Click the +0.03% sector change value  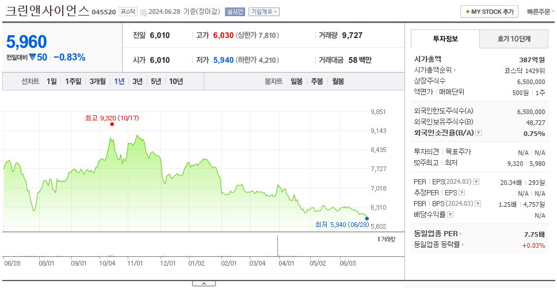pos(533,245)
